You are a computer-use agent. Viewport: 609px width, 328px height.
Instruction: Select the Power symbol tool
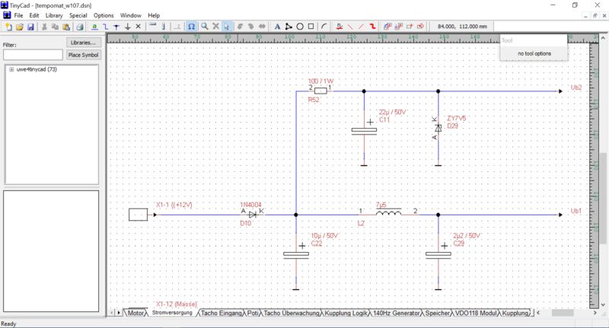pos(127,27)
